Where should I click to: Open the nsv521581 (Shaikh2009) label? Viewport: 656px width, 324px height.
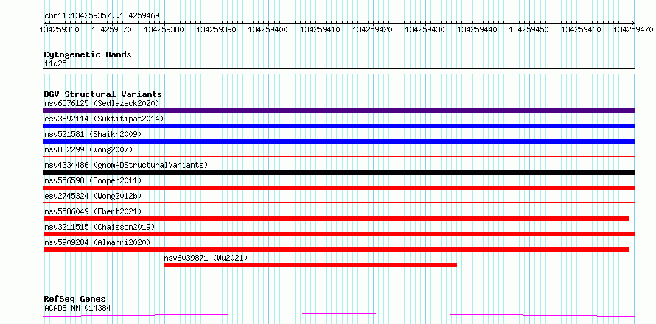pyautogui.click(x=93, y=134)
